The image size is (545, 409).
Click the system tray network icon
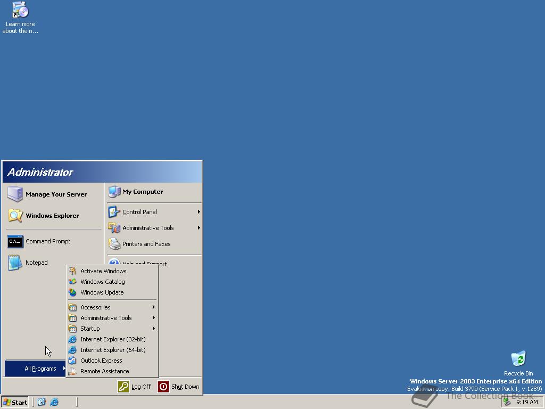[507, 402]
